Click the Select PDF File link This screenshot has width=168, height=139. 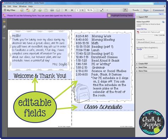(141, 29)
